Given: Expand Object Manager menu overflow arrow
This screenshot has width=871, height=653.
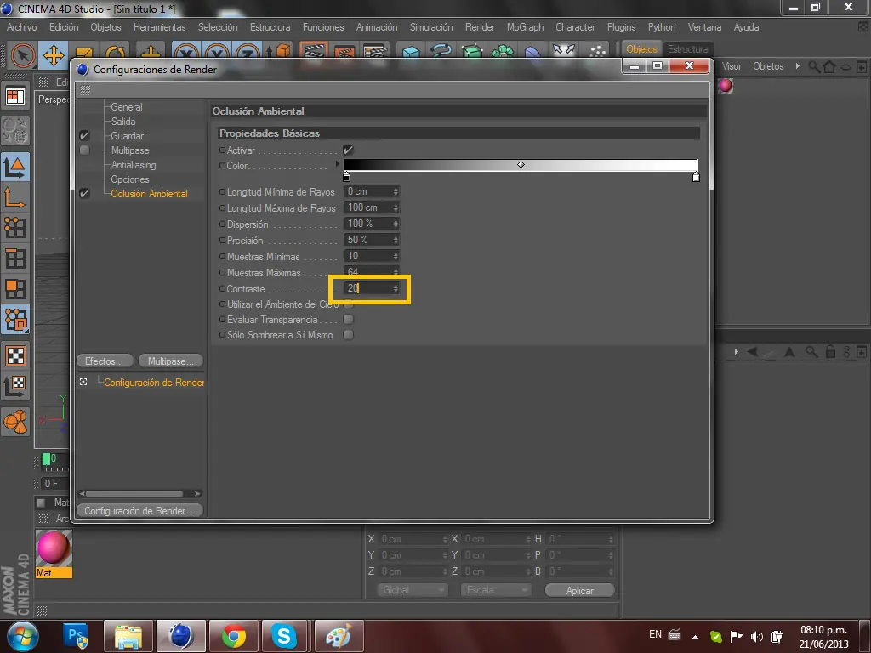Looking at the screenshot, I should click(798, 66).
